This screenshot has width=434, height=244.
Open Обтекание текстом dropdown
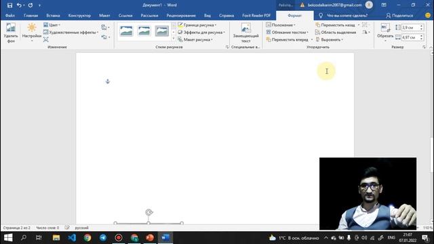click(287, 33)
